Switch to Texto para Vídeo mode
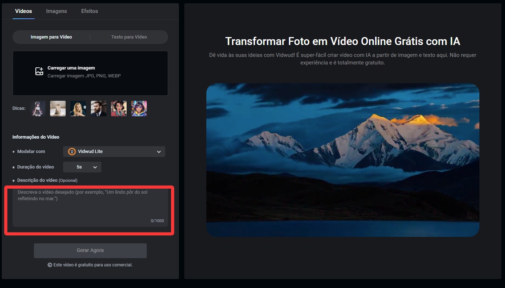 [x=128, y=37]
